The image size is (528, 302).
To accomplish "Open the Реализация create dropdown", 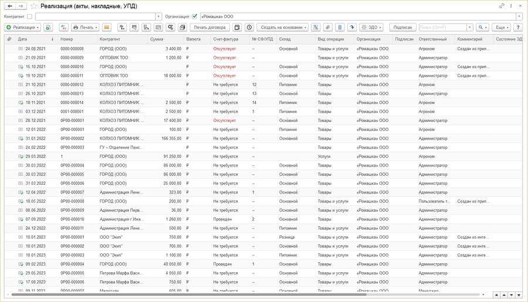I will (x=22, y=28).
